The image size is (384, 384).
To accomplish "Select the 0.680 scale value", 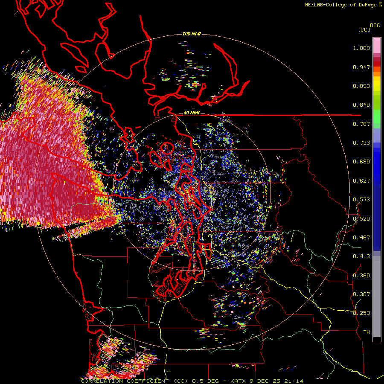I will click(x=361, y=162).
